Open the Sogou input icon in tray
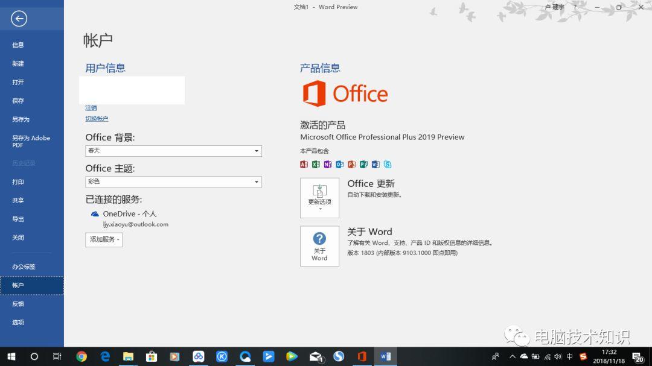This screenshot has height=366, width=652. tap(583, 356)
